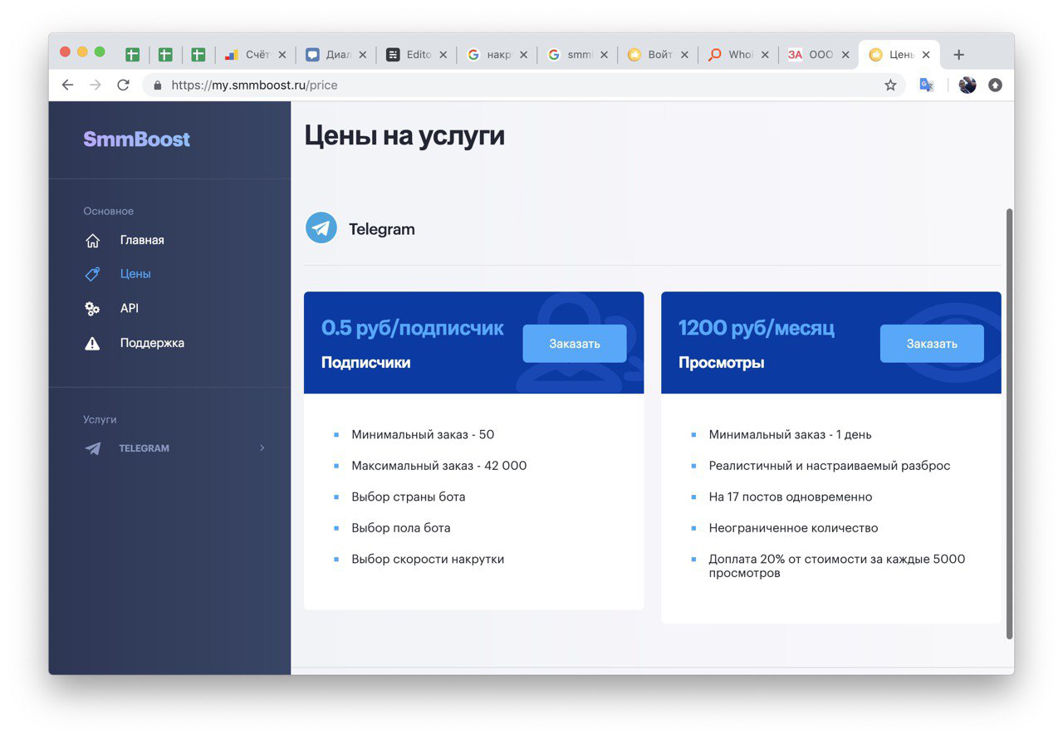Select Цены in the sidebar
Image resolution: width=1063 pixels, height=739 pixels.
(135, 274)
